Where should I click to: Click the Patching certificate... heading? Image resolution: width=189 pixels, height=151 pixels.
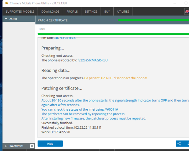[62, 88]
